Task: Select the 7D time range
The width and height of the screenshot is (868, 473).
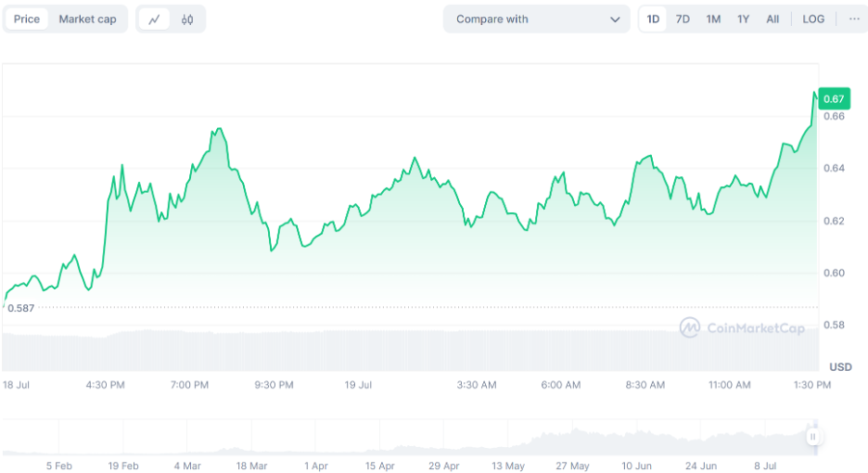Action: [x=683, y=19]
